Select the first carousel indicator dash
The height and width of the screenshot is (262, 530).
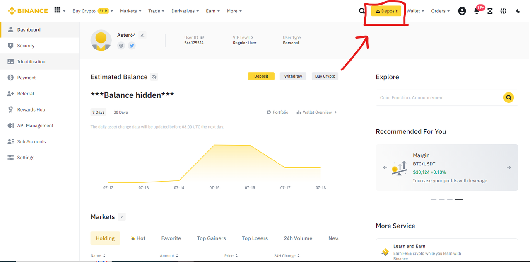point(434,199)
